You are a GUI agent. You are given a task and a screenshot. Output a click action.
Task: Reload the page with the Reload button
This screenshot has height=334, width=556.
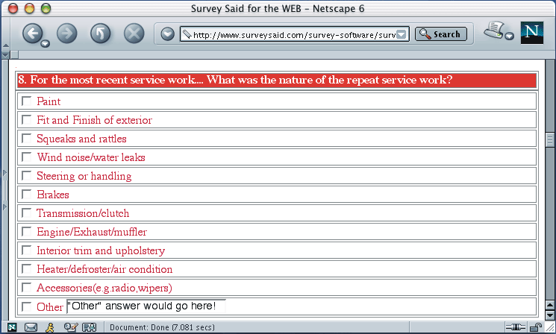point(100,34)
